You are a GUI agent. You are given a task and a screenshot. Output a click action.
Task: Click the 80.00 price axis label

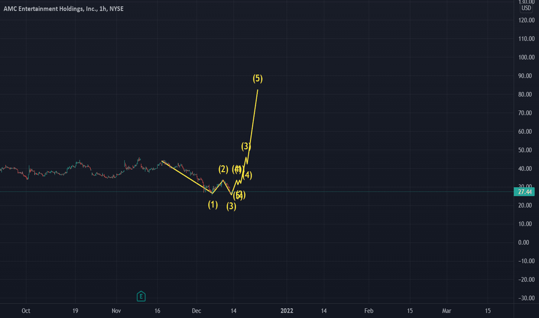coord(525,95)
